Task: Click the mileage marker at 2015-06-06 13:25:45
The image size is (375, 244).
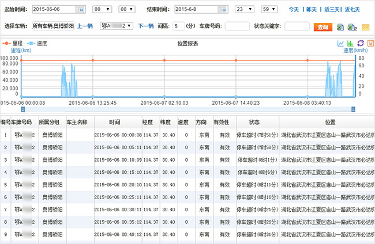Action: coord(93,60)
